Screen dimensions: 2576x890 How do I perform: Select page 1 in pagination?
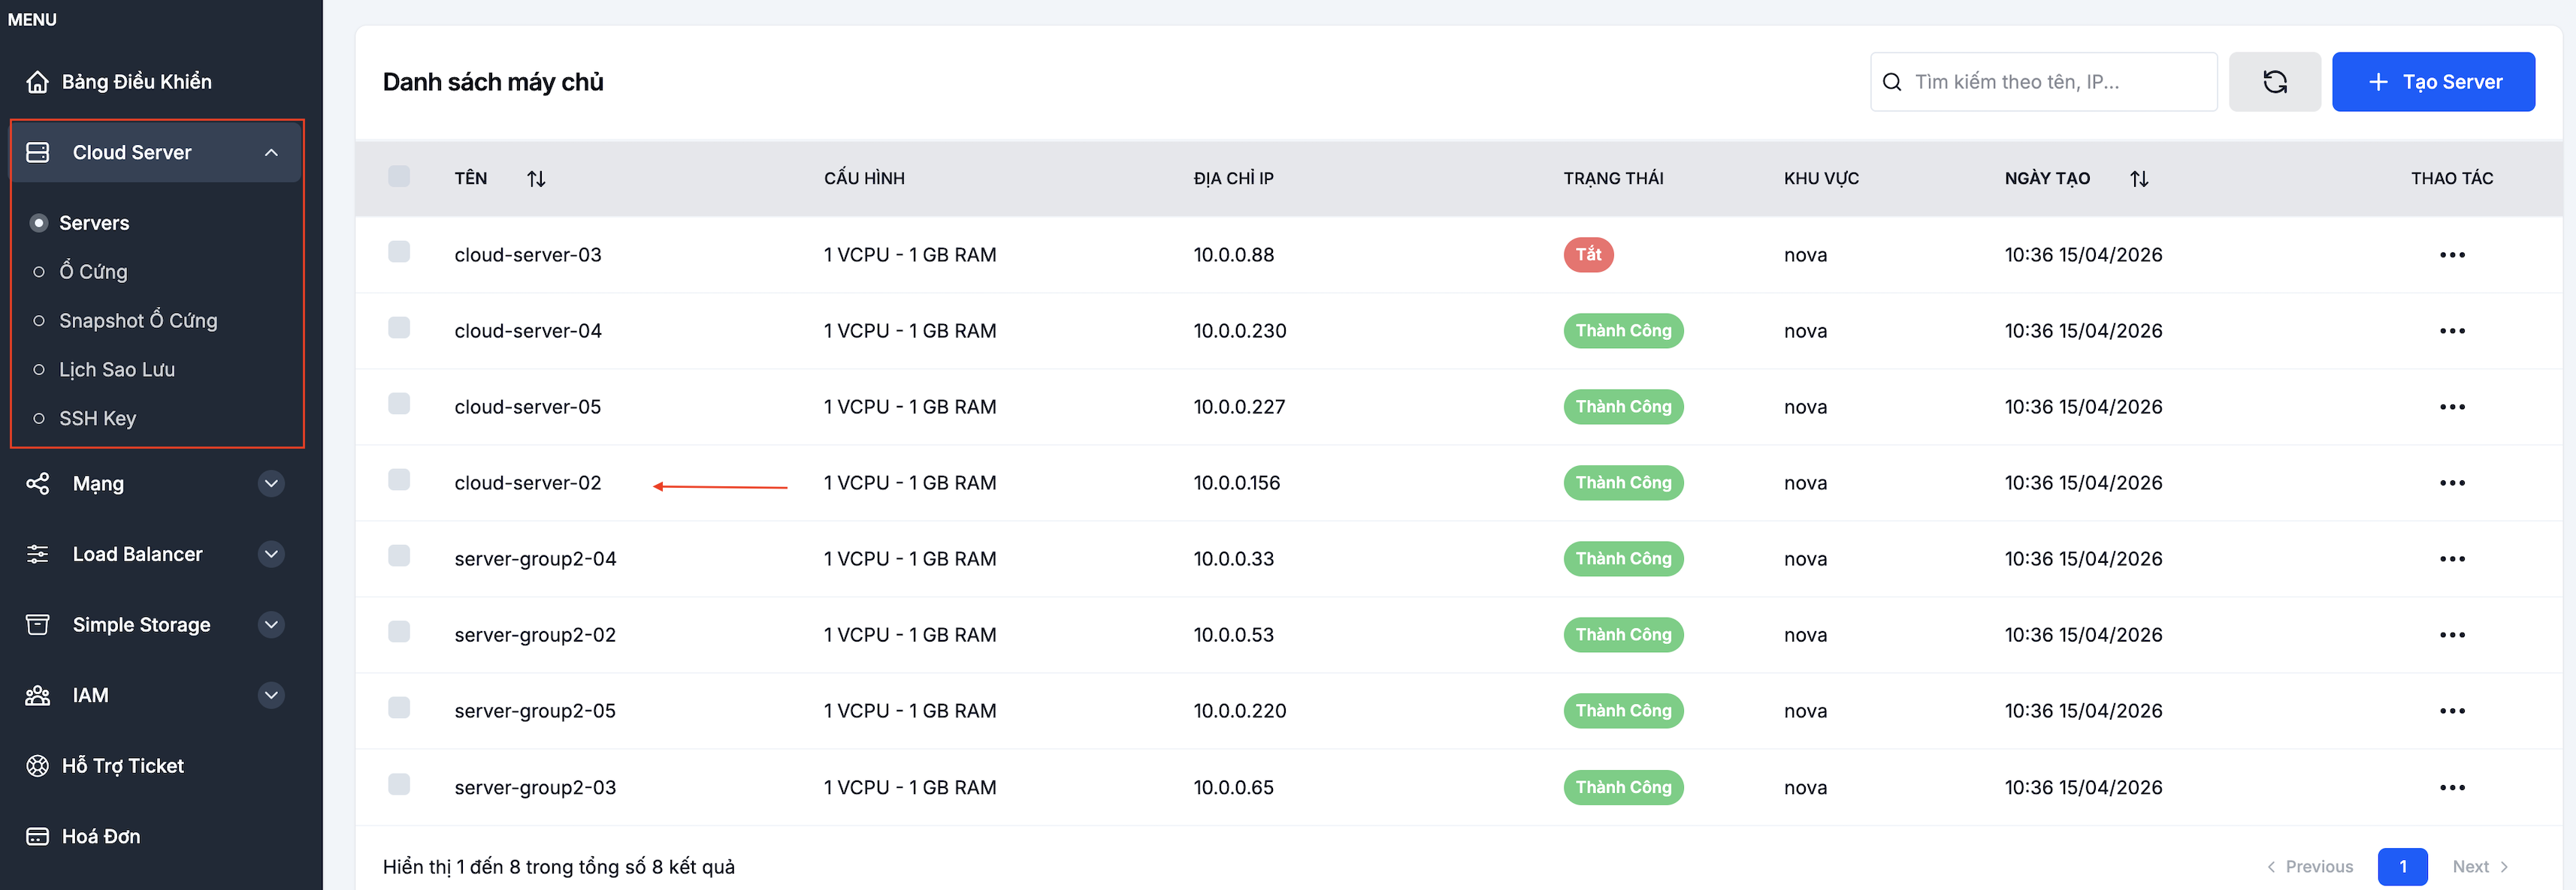[2402, 867]
